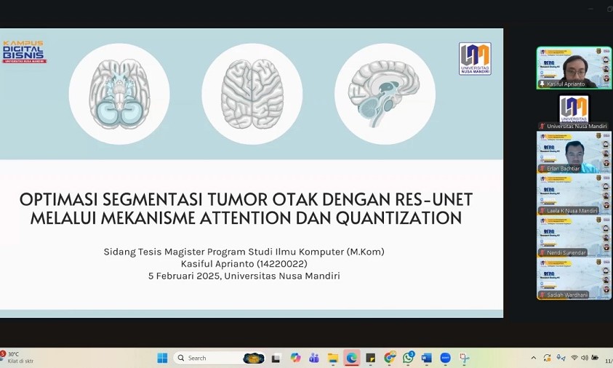Image resolution: width=613 pixels, height=368 pixels.
Task: Open the Windows Start menu
Action: tap(162, 358)
